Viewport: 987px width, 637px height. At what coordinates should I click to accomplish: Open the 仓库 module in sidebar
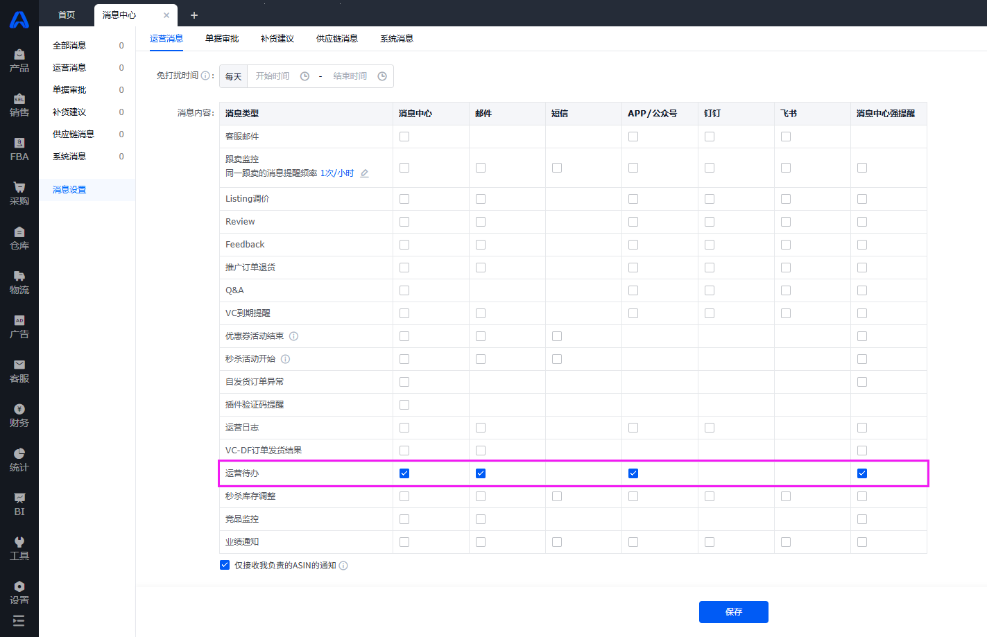19,238
